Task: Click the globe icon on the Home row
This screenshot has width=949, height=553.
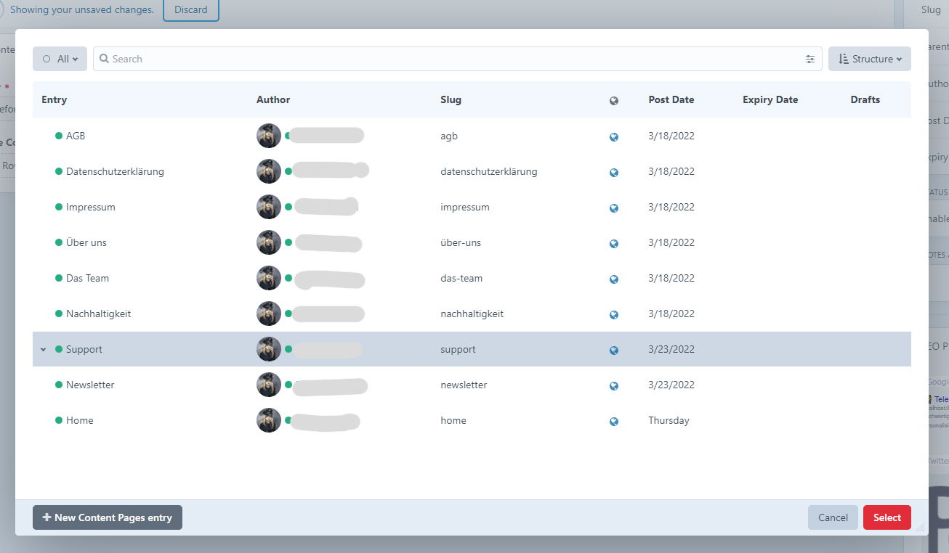Action: click(614, 421)
